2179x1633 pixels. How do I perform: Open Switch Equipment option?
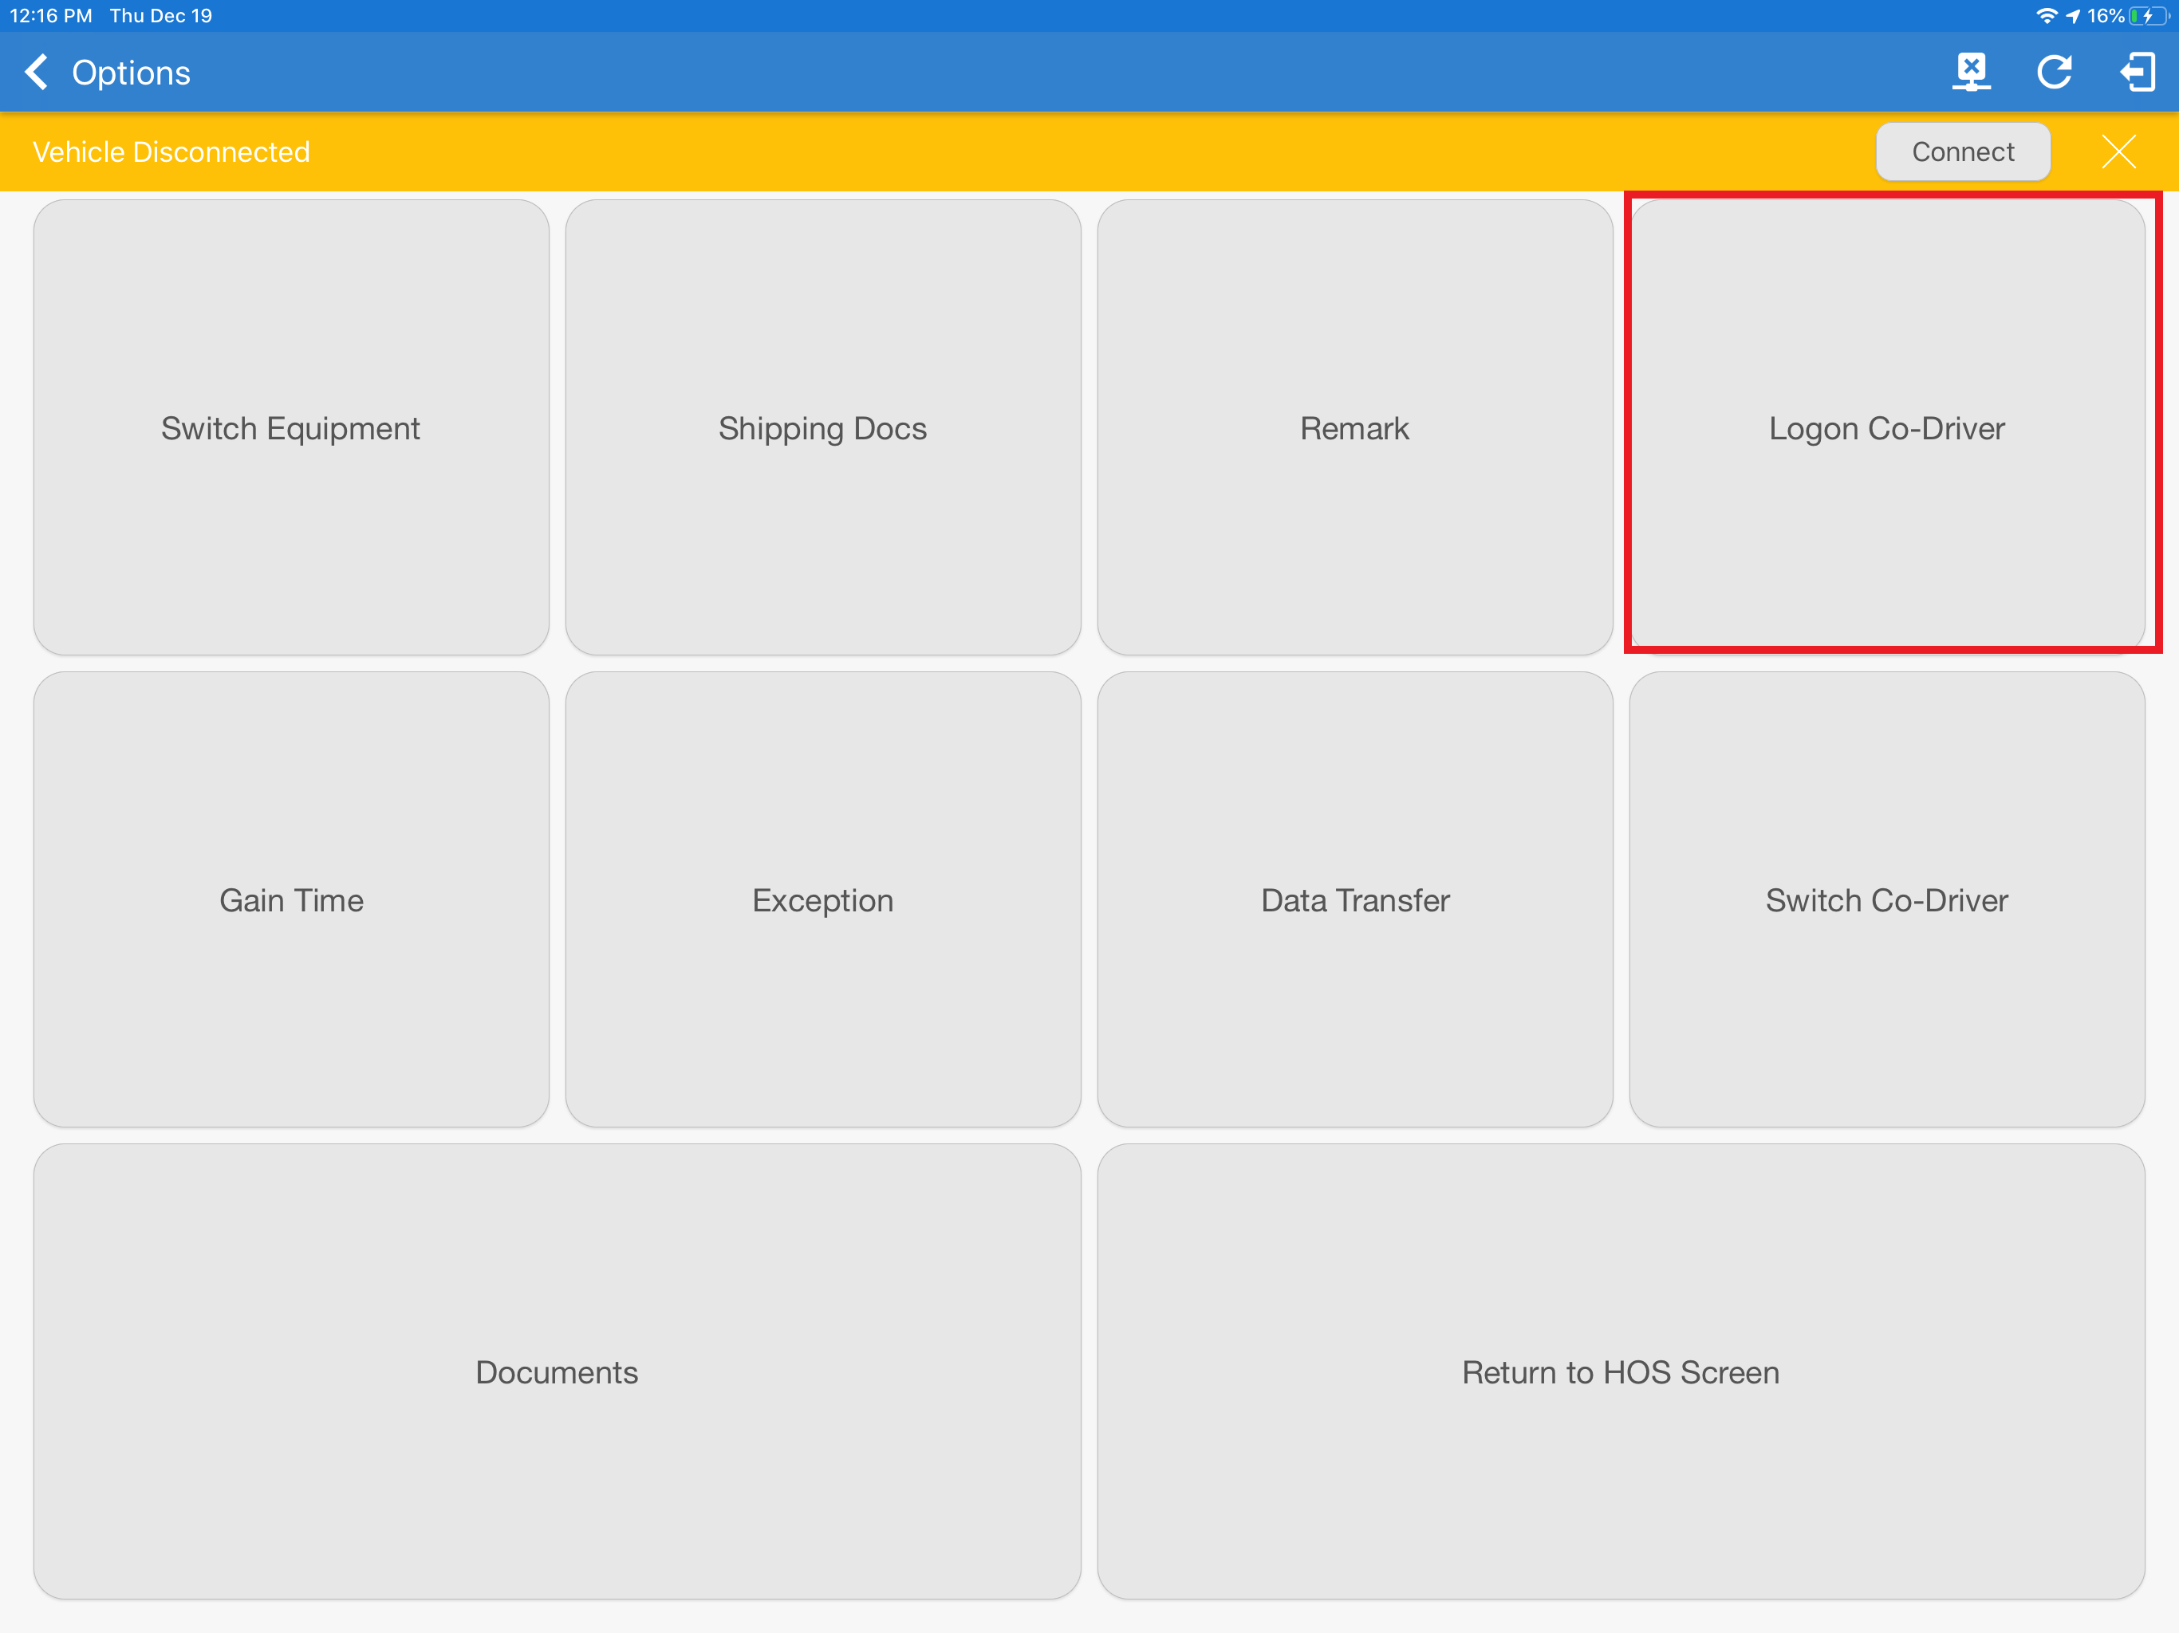click(x=290, y=427)
